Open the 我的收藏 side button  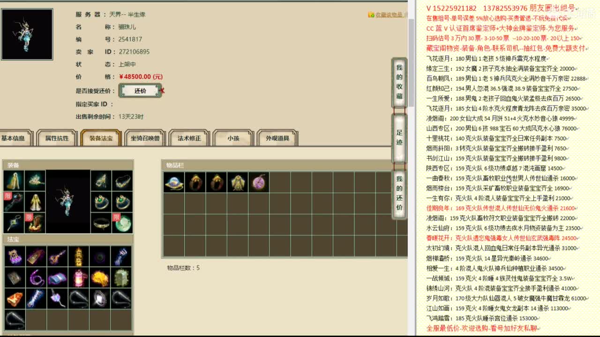(399, 82)
